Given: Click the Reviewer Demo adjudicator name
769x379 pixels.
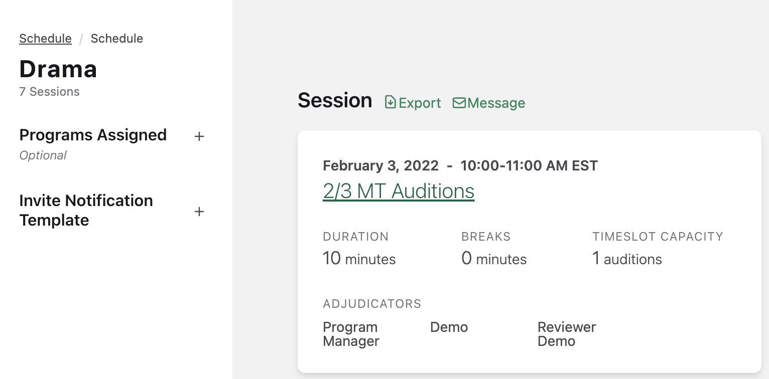Looking at the screenshot, I should [x=566, y=334].
